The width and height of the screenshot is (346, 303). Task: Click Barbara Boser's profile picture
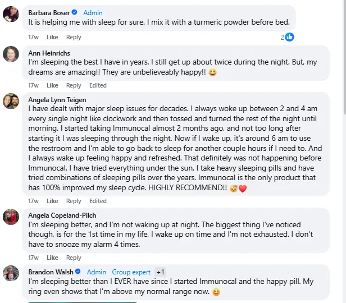pos(11,14)
